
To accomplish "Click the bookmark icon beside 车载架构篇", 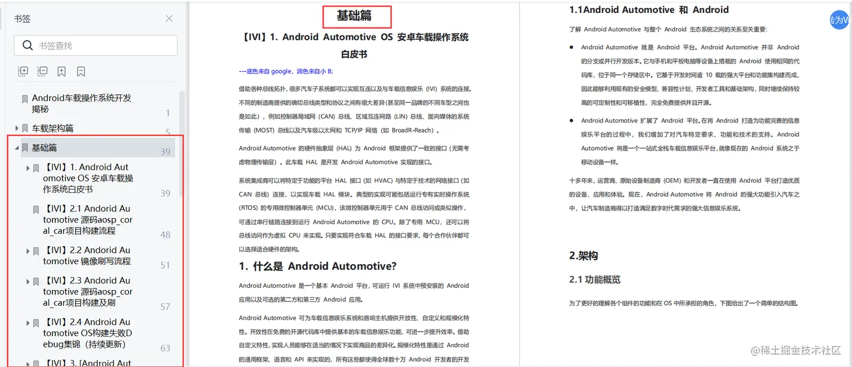I will pyautogui.click(x=24, y=128).
